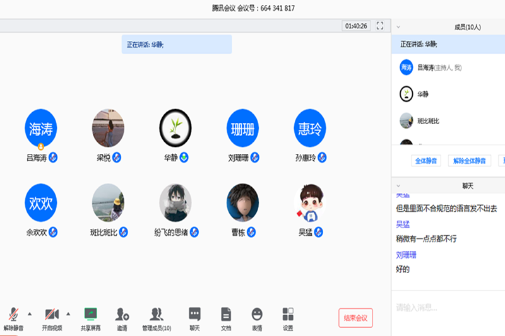The width and height of the screenshot is (505, 336).
Task: Click the Invite (邀请) icon
Action: click(122, 318)
